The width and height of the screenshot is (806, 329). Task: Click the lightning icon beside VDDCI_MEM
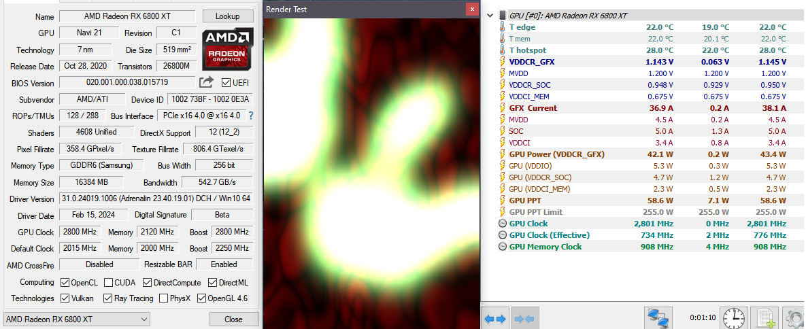click(502, 96)
